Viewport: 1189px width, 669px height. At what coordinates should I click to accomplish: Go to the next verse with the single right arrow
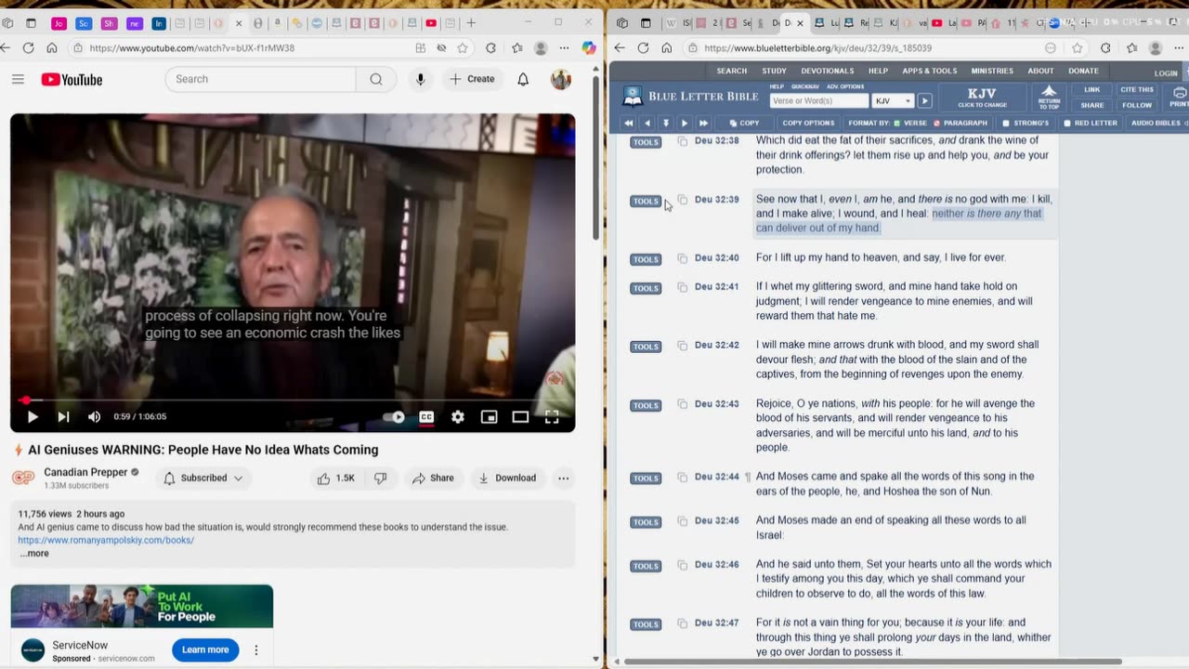[x=685, y=124]
